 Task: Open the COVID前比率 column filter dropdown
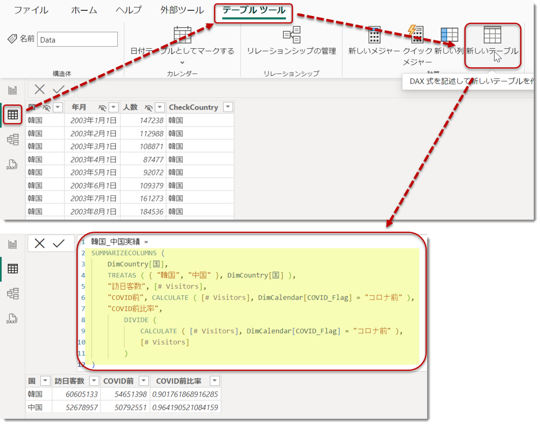(215, 381)
